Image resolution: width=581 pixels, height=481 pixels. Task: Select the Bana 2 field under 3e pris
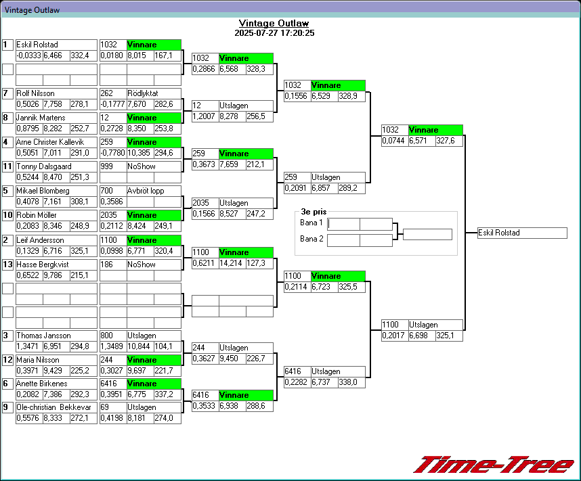click(x=343, y=239)
